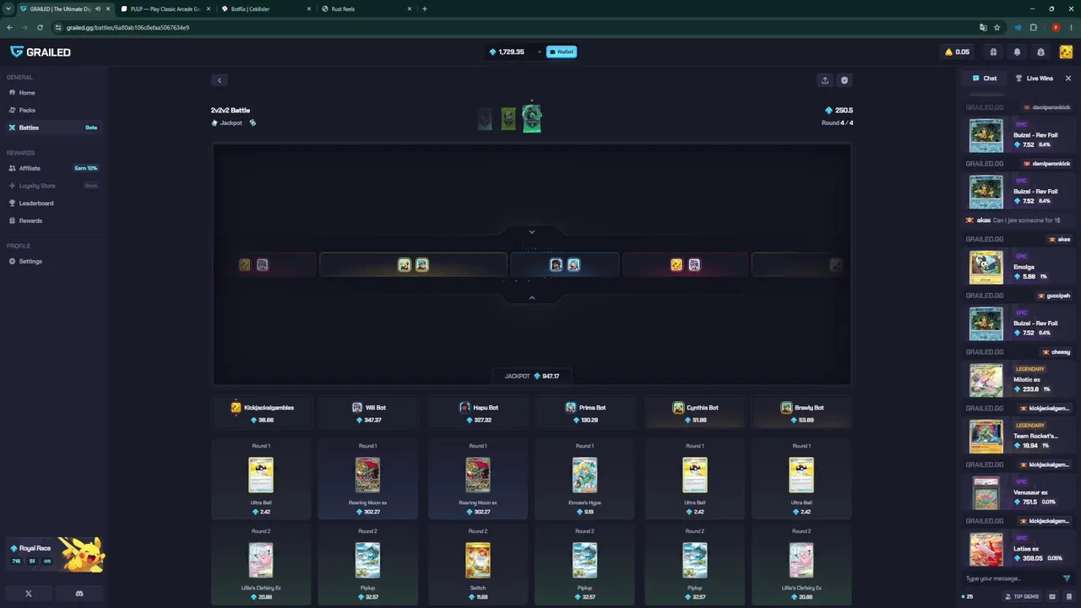Open the icon button right of TIP GEMS

click(1053, 596)
